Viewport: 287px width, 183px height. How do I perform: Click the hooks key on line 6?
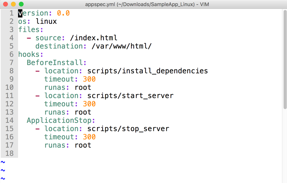pyautogui.click(x=29, y=54)
